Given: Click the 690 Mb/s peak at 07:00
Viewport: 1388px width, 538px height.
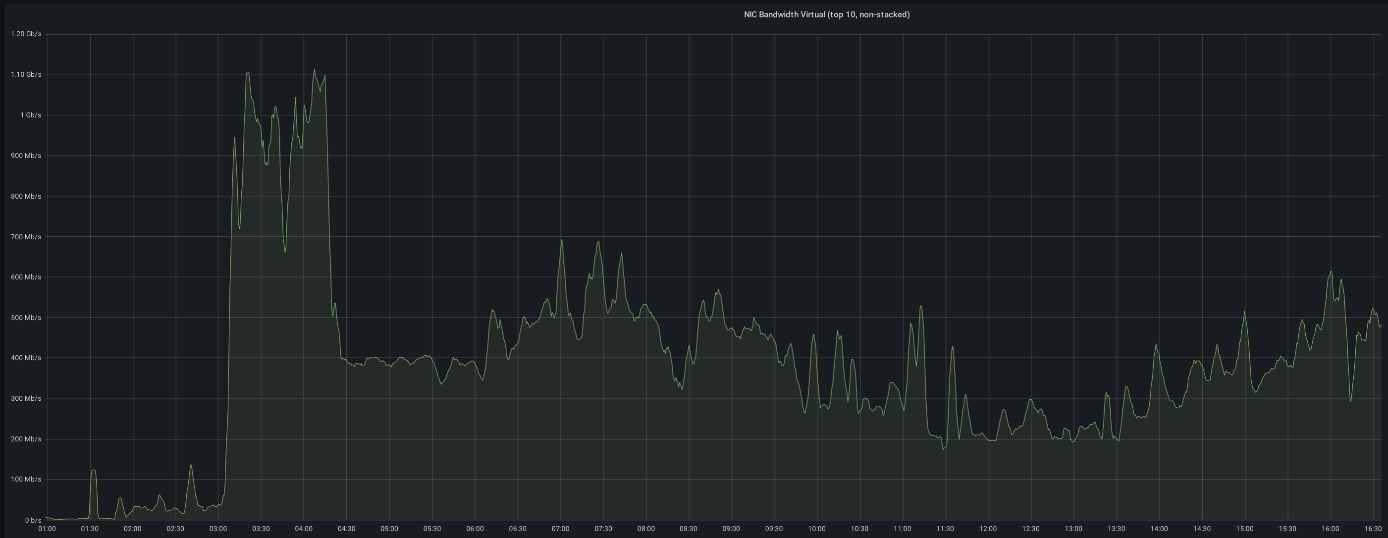Looking at the screenshot, I should [x=561, y=240].
